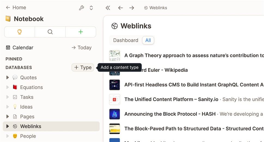Switch to the Dashboard tab
The height and width of the screenshot is (142, 264).
(x=126, y=40)
